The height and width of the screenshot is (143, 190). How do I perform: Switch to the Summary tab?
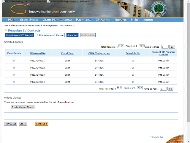pyautogui.click(x=72, y=35)
